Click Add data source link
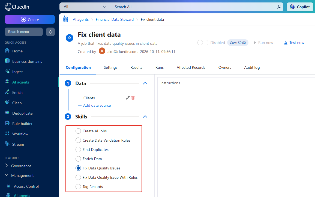The height and width of the screenshot is (197, 315). click(x=94, y=105)
